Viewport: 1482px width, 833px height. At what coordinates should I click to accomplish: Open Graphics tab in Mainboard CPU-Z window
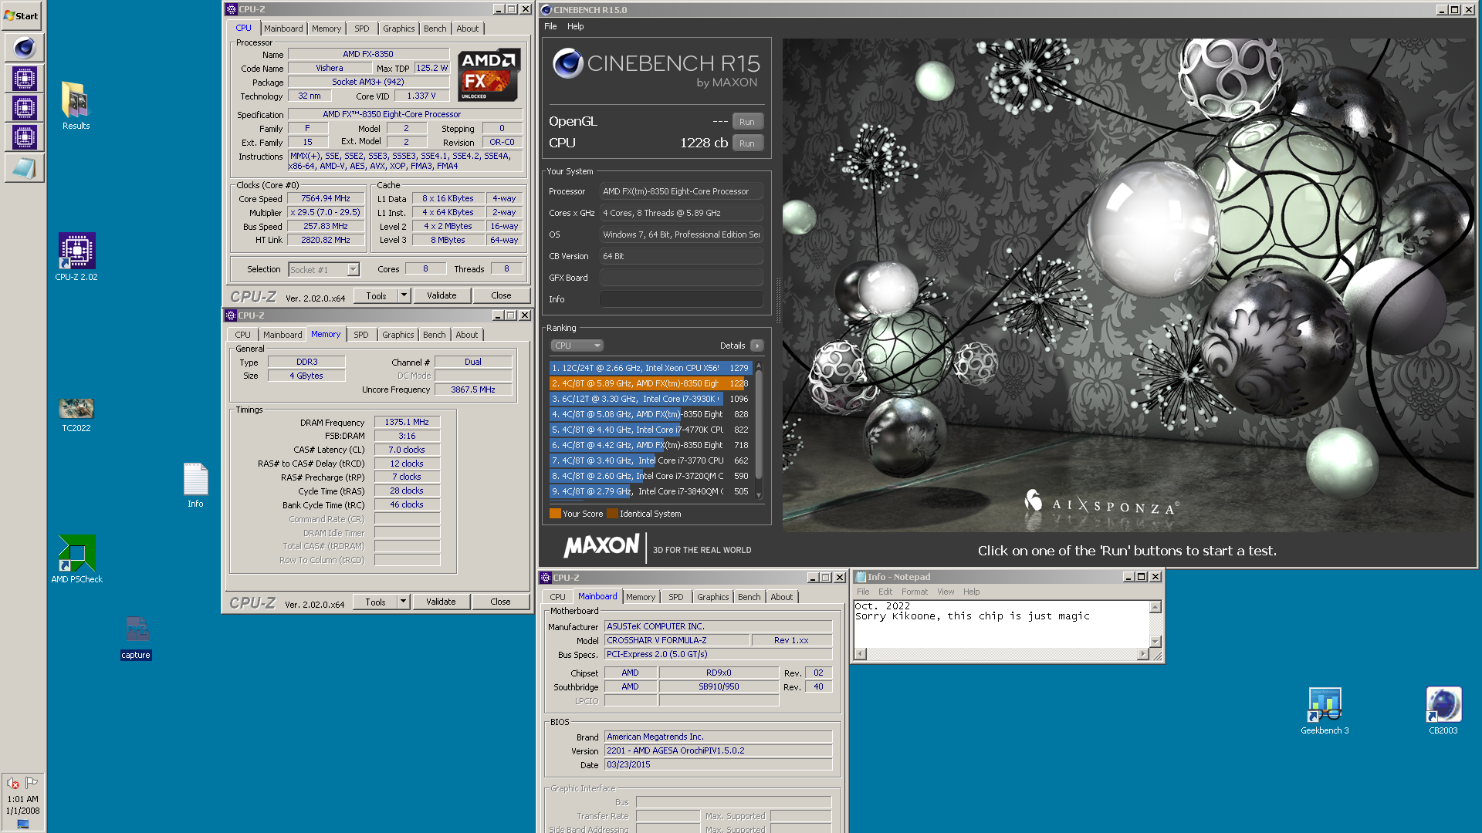click(x=712, y=597)
